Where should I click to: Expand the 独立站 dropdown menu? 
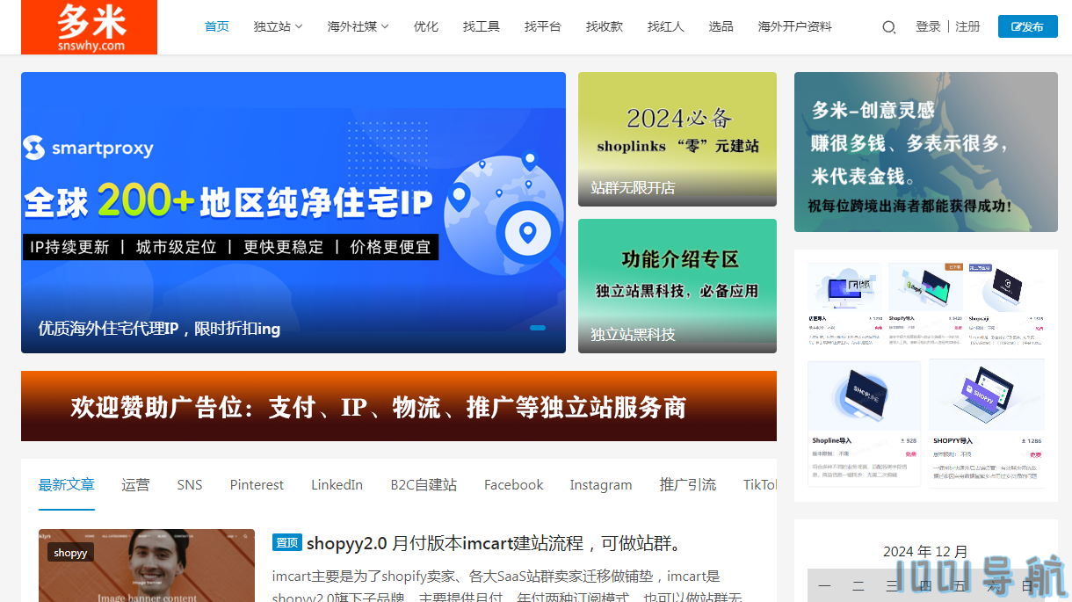point(278,26)
